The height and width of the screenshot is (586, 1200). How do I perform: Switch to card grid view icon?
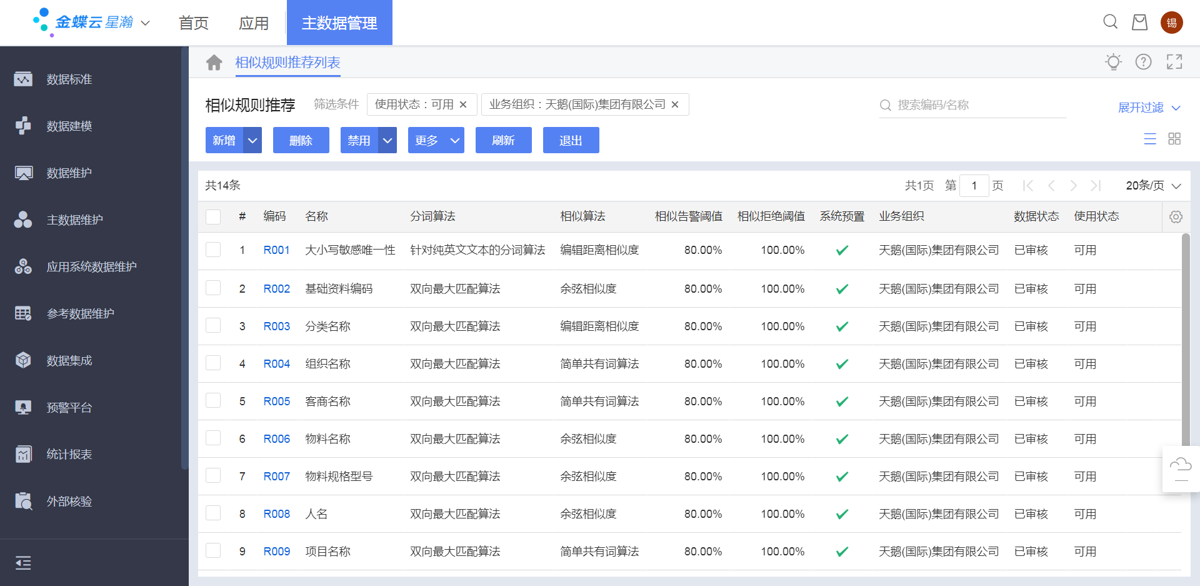[x=1174, y=139]
